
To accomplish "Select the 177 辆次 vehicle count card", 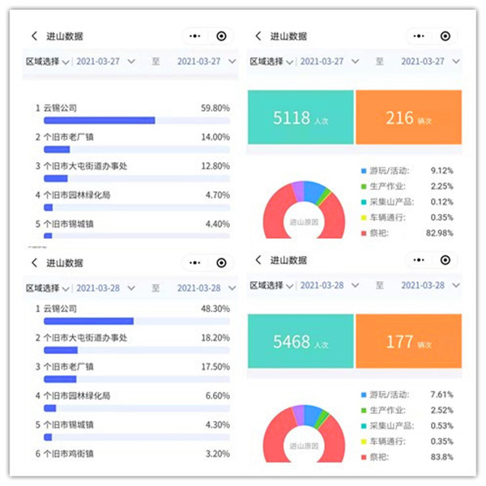I will point(408,341).
